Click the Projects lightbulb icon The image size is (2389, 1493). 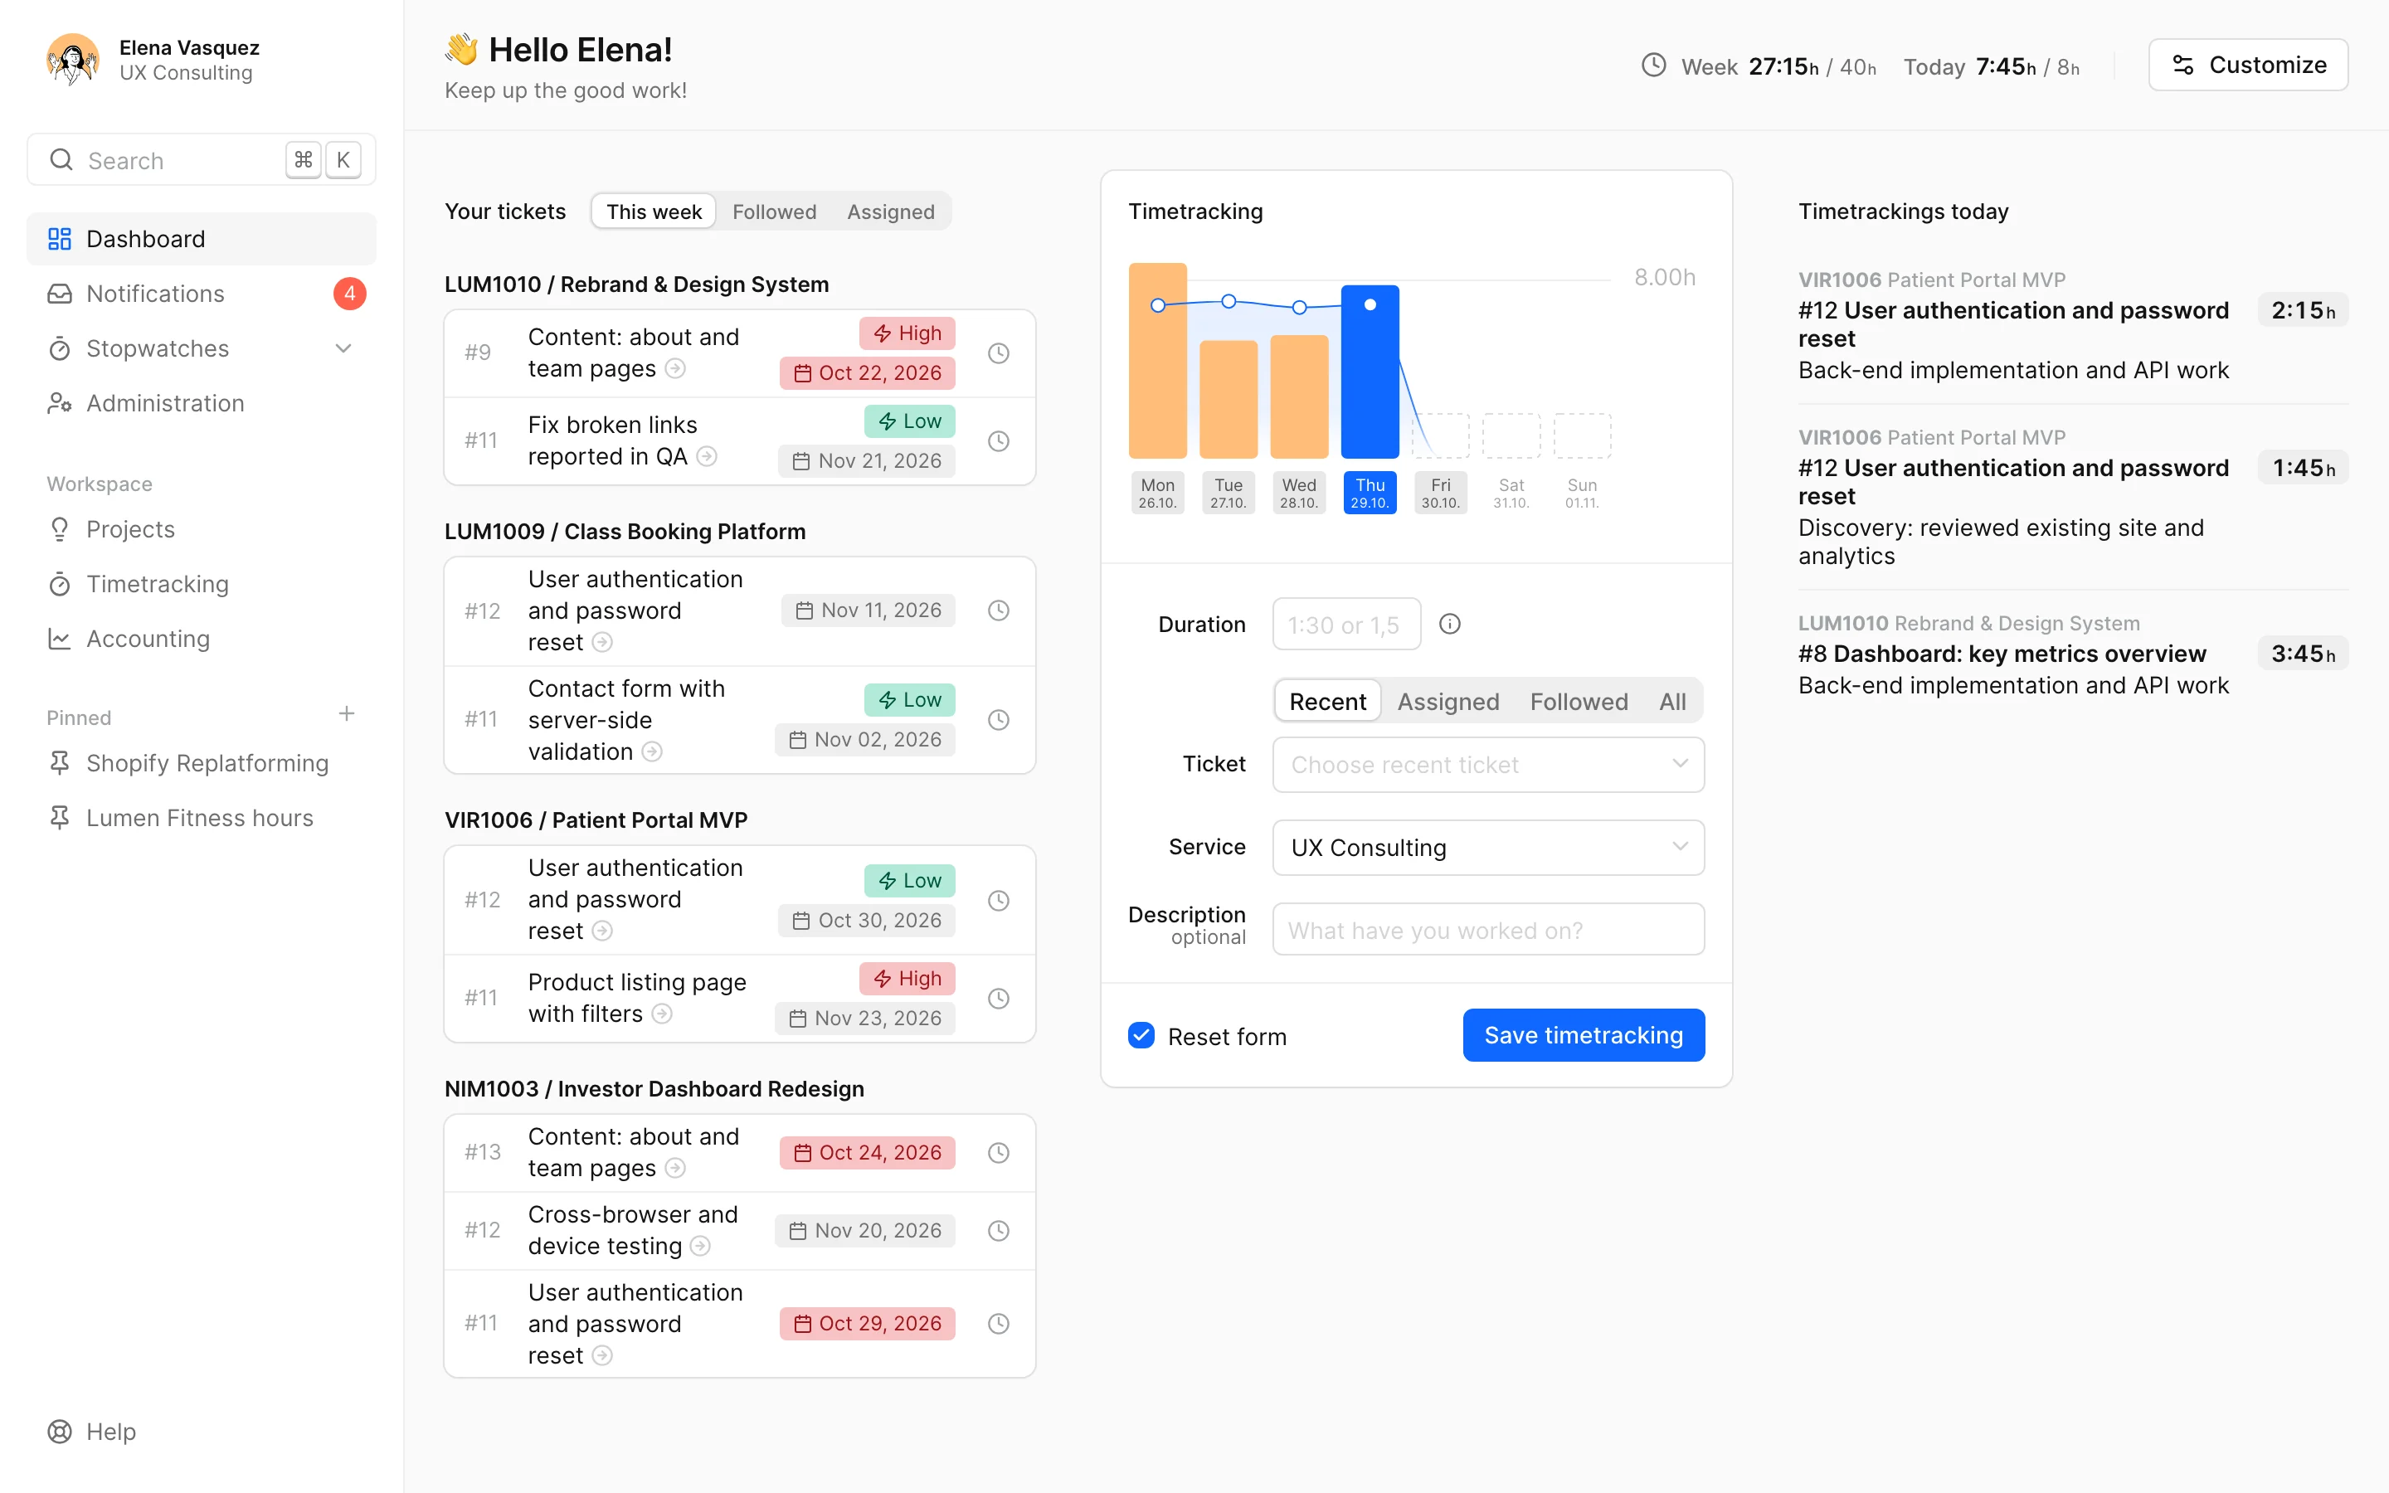coord(59,529)
